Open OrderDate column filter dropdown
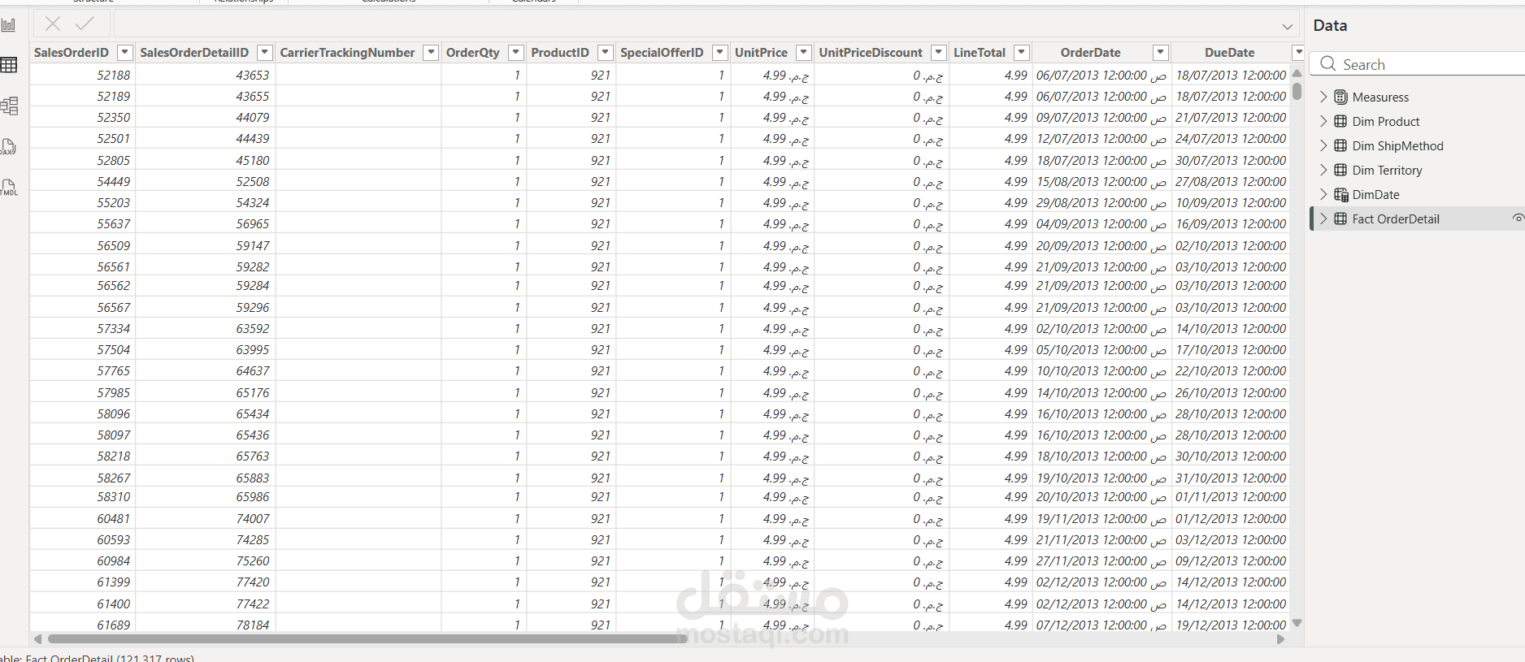 (x=1161, y=53)
